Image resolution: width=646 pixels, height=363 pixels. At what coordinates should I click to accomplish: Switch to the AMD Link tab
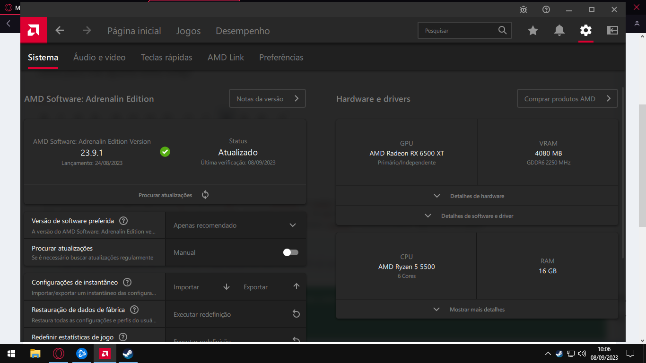[x=226, y=57]
